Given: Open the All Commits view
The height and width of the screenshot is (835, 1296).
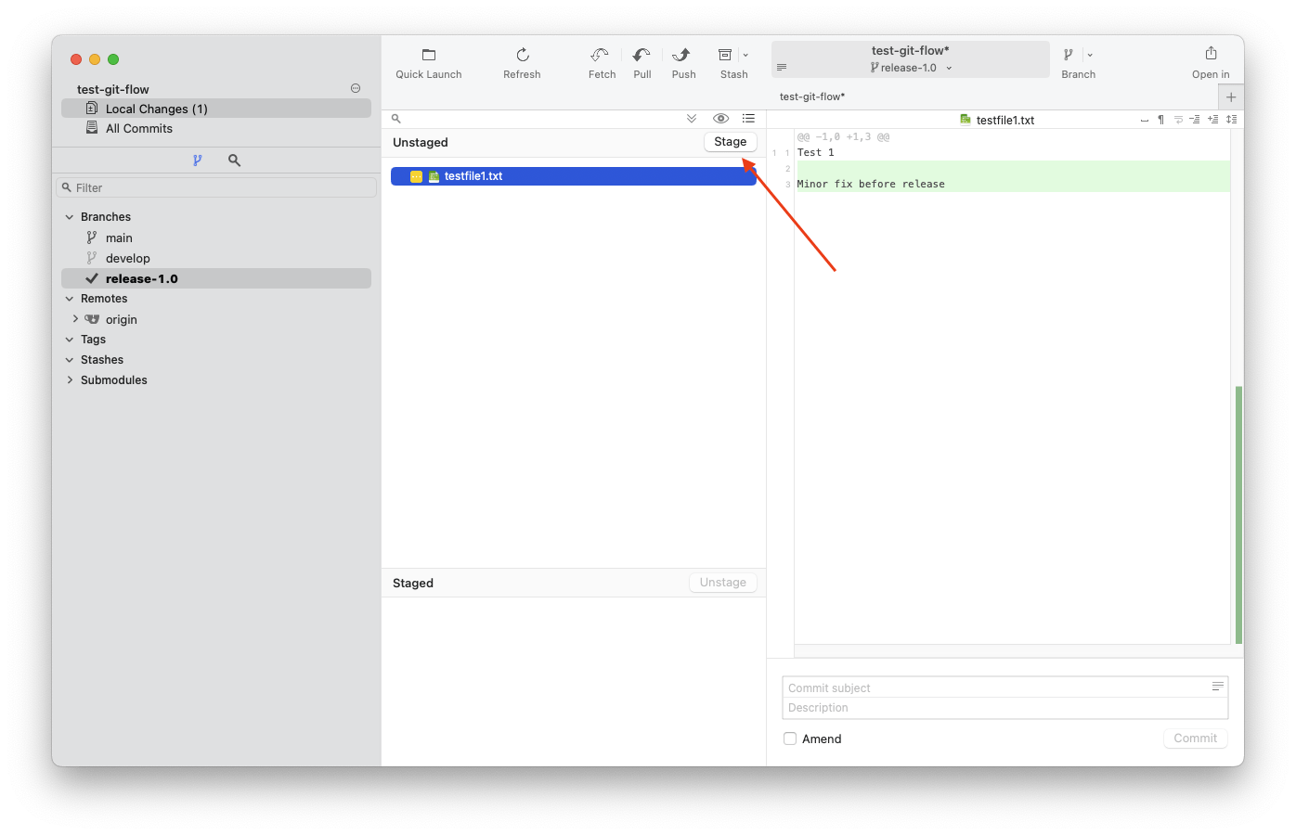Looking at the screenshot, I should (139, 129).
